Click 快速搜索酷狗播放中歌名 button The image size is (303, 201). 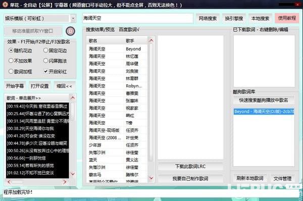[264, 100]
